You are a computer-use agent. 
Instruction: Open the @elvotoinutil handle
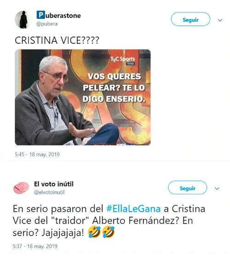point(49,192)
